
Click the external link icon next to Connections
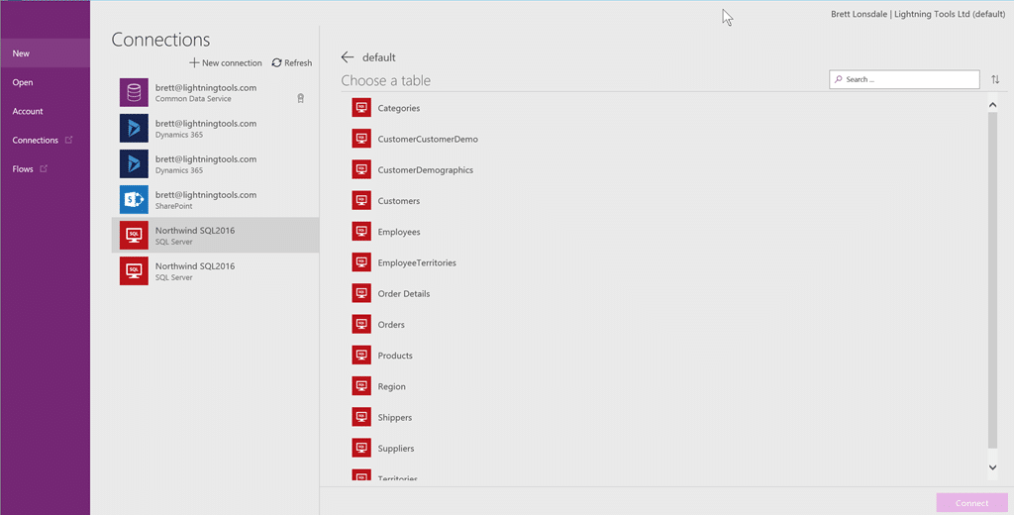tap(69, 140)
